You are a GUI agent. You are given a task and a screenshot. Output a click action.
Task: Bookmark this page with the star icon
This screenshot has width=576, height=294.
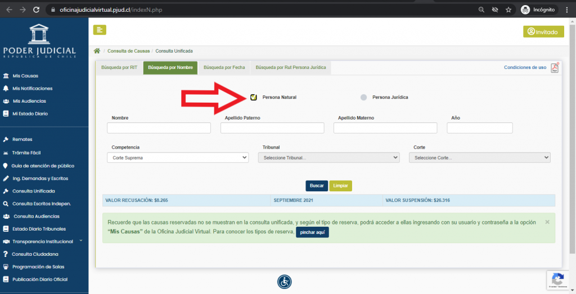tap(508, 10)
